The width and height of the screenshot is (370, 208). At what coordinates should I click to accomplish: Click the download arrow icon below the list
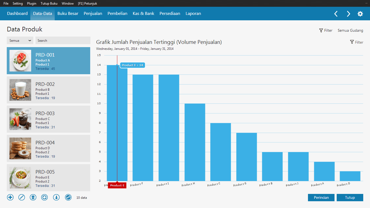56,197
